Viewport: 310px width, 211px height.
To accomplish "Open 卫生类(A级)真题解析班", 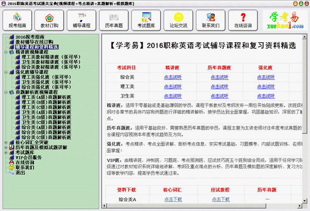I will point(46,112).
